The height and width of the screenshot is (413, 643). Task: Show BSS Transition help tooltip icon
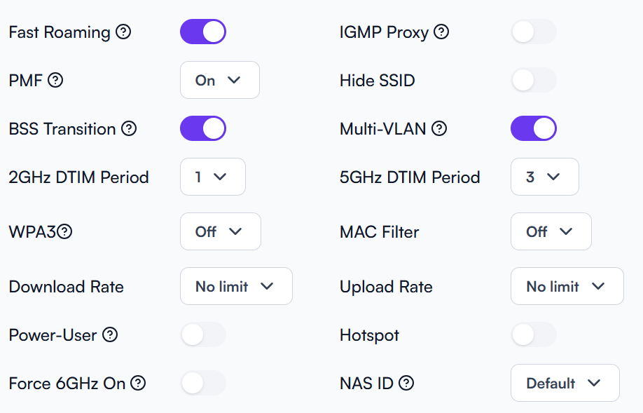tap(129, 128)
